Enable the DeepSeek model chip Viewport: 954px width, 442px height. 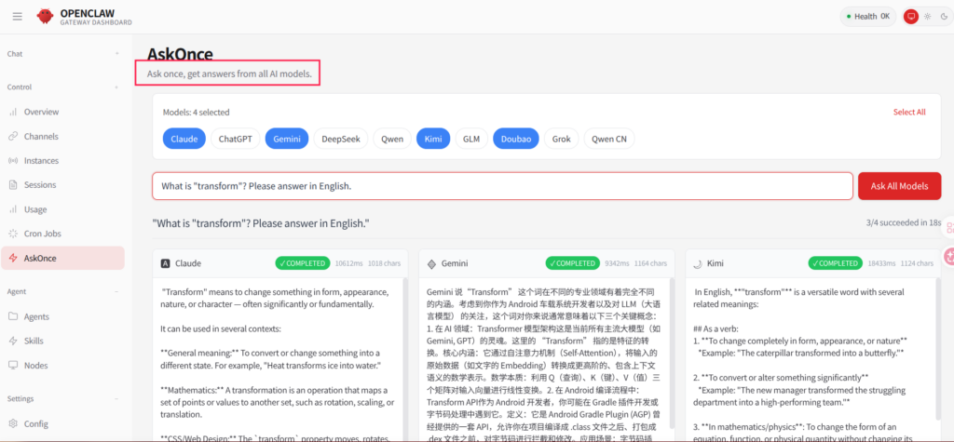[341, 139]
